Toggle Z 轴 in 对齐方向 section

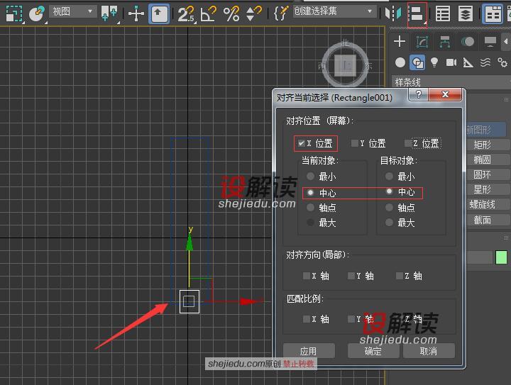tap(400, 276)
